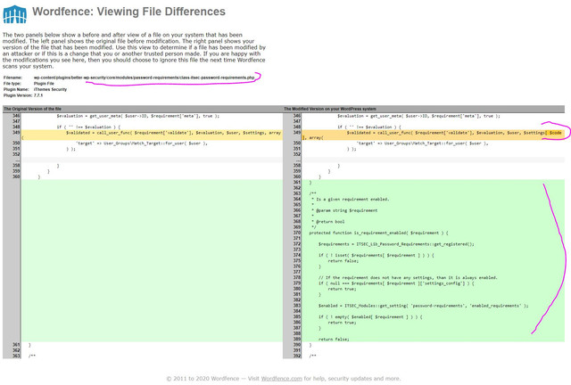Click line number 361 in the modified panel
Viewport: 571px width, 385px height.
297,183
